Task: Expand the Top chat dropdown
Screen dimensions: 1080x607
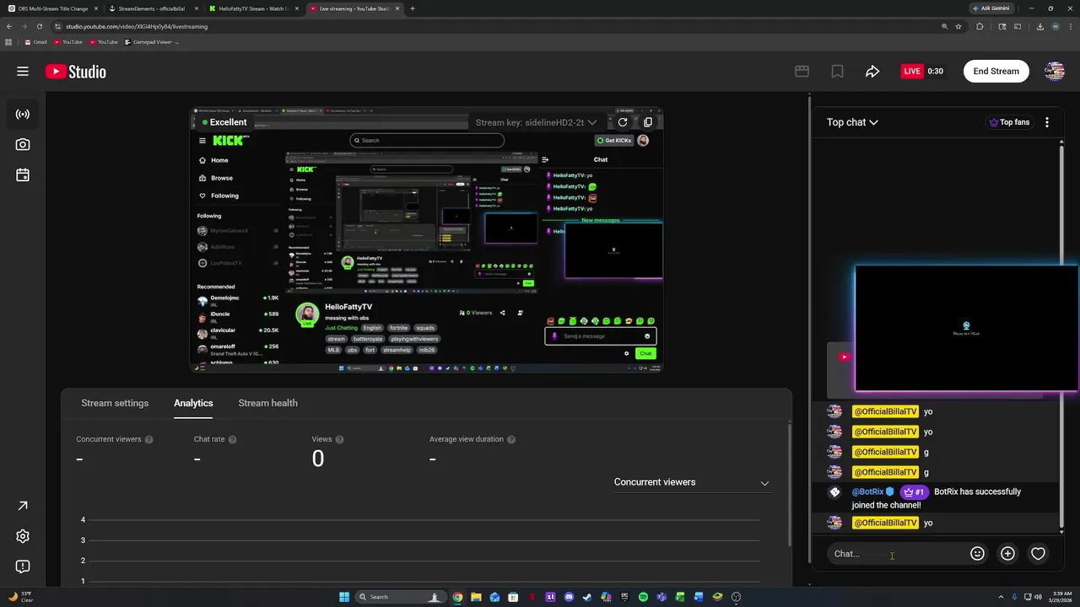Action: click(x=852, y=122)
